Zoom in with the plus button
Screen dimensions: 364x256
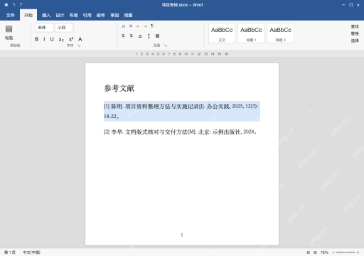(358, 252)
